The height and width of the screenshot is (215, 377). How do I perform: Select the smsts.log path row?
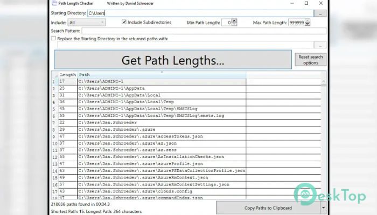[162, 116]
